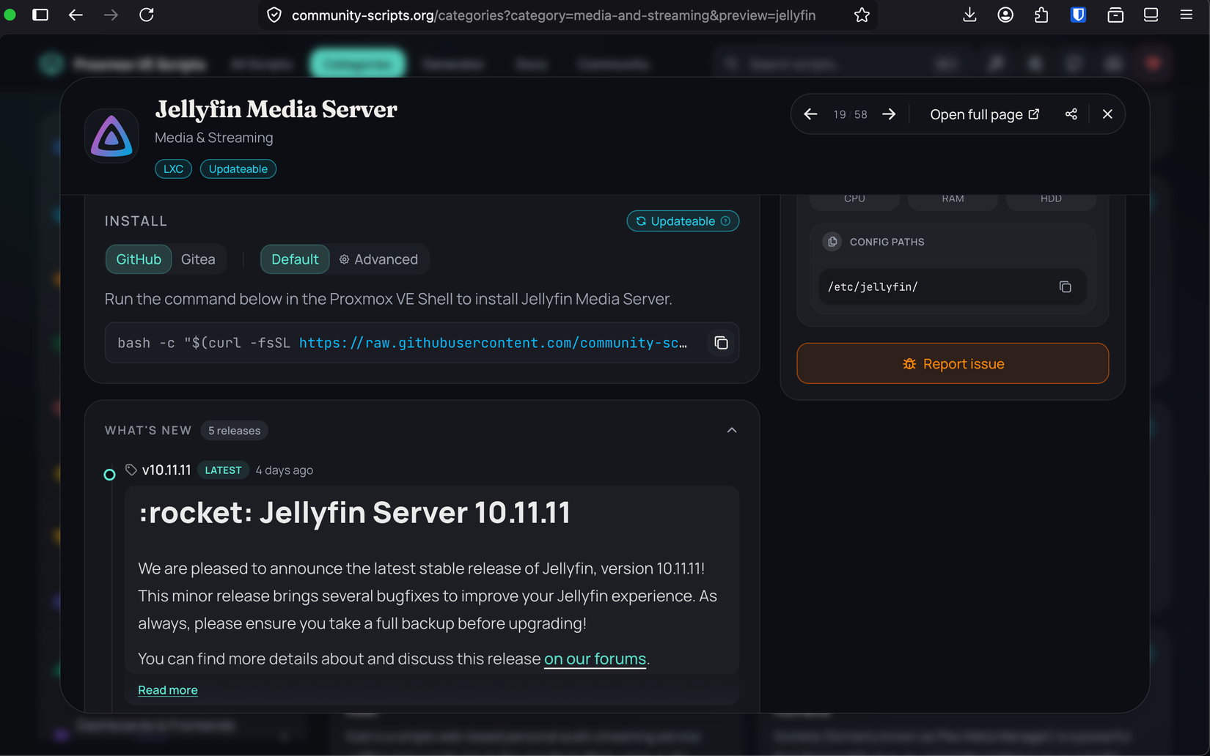Viewport: 1210px width, 756px height.
Task: Go to previous script with left arrow
Action: [x=810, y=114]
